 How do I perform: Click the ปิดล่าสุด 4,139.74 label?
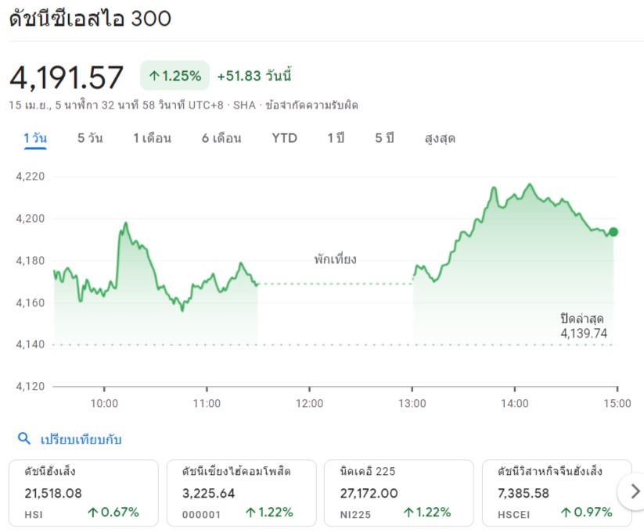coord(583,326)
